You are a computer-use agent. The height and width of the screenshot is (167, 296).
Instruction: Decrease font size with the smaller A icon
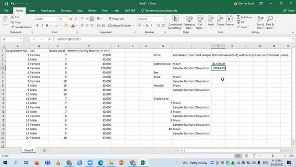76,19
